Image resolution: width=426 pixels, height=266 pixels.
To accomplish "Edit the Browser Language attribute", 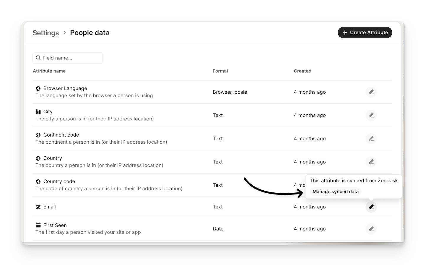I will pos(371,92).
